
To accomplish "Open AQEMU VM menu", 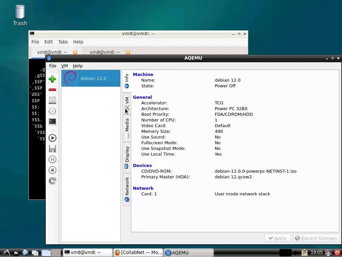I will coord(64,66).
